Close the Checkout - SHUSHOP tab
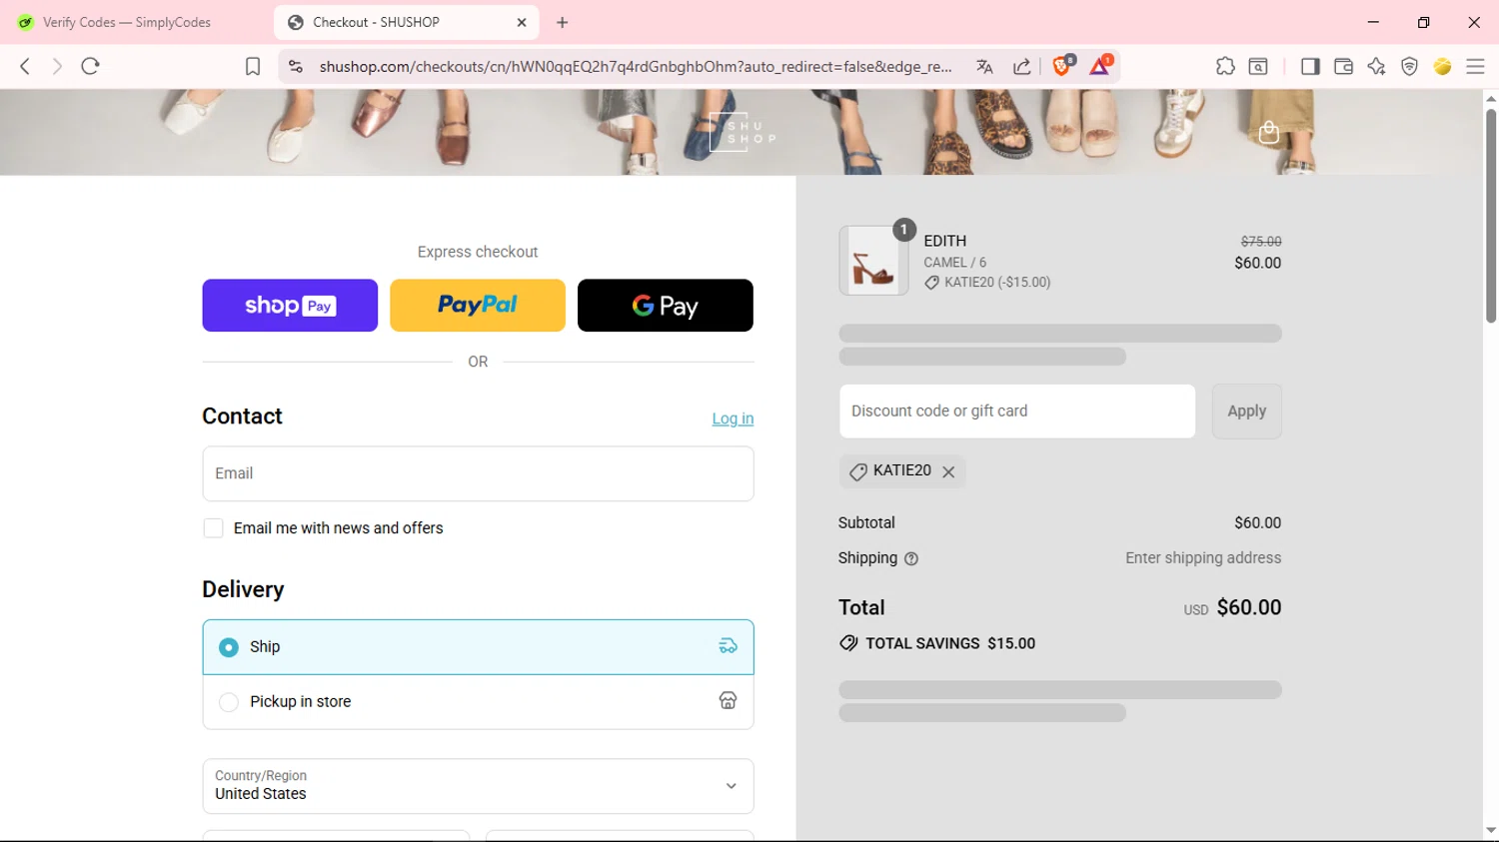 (x=522, y=22)
